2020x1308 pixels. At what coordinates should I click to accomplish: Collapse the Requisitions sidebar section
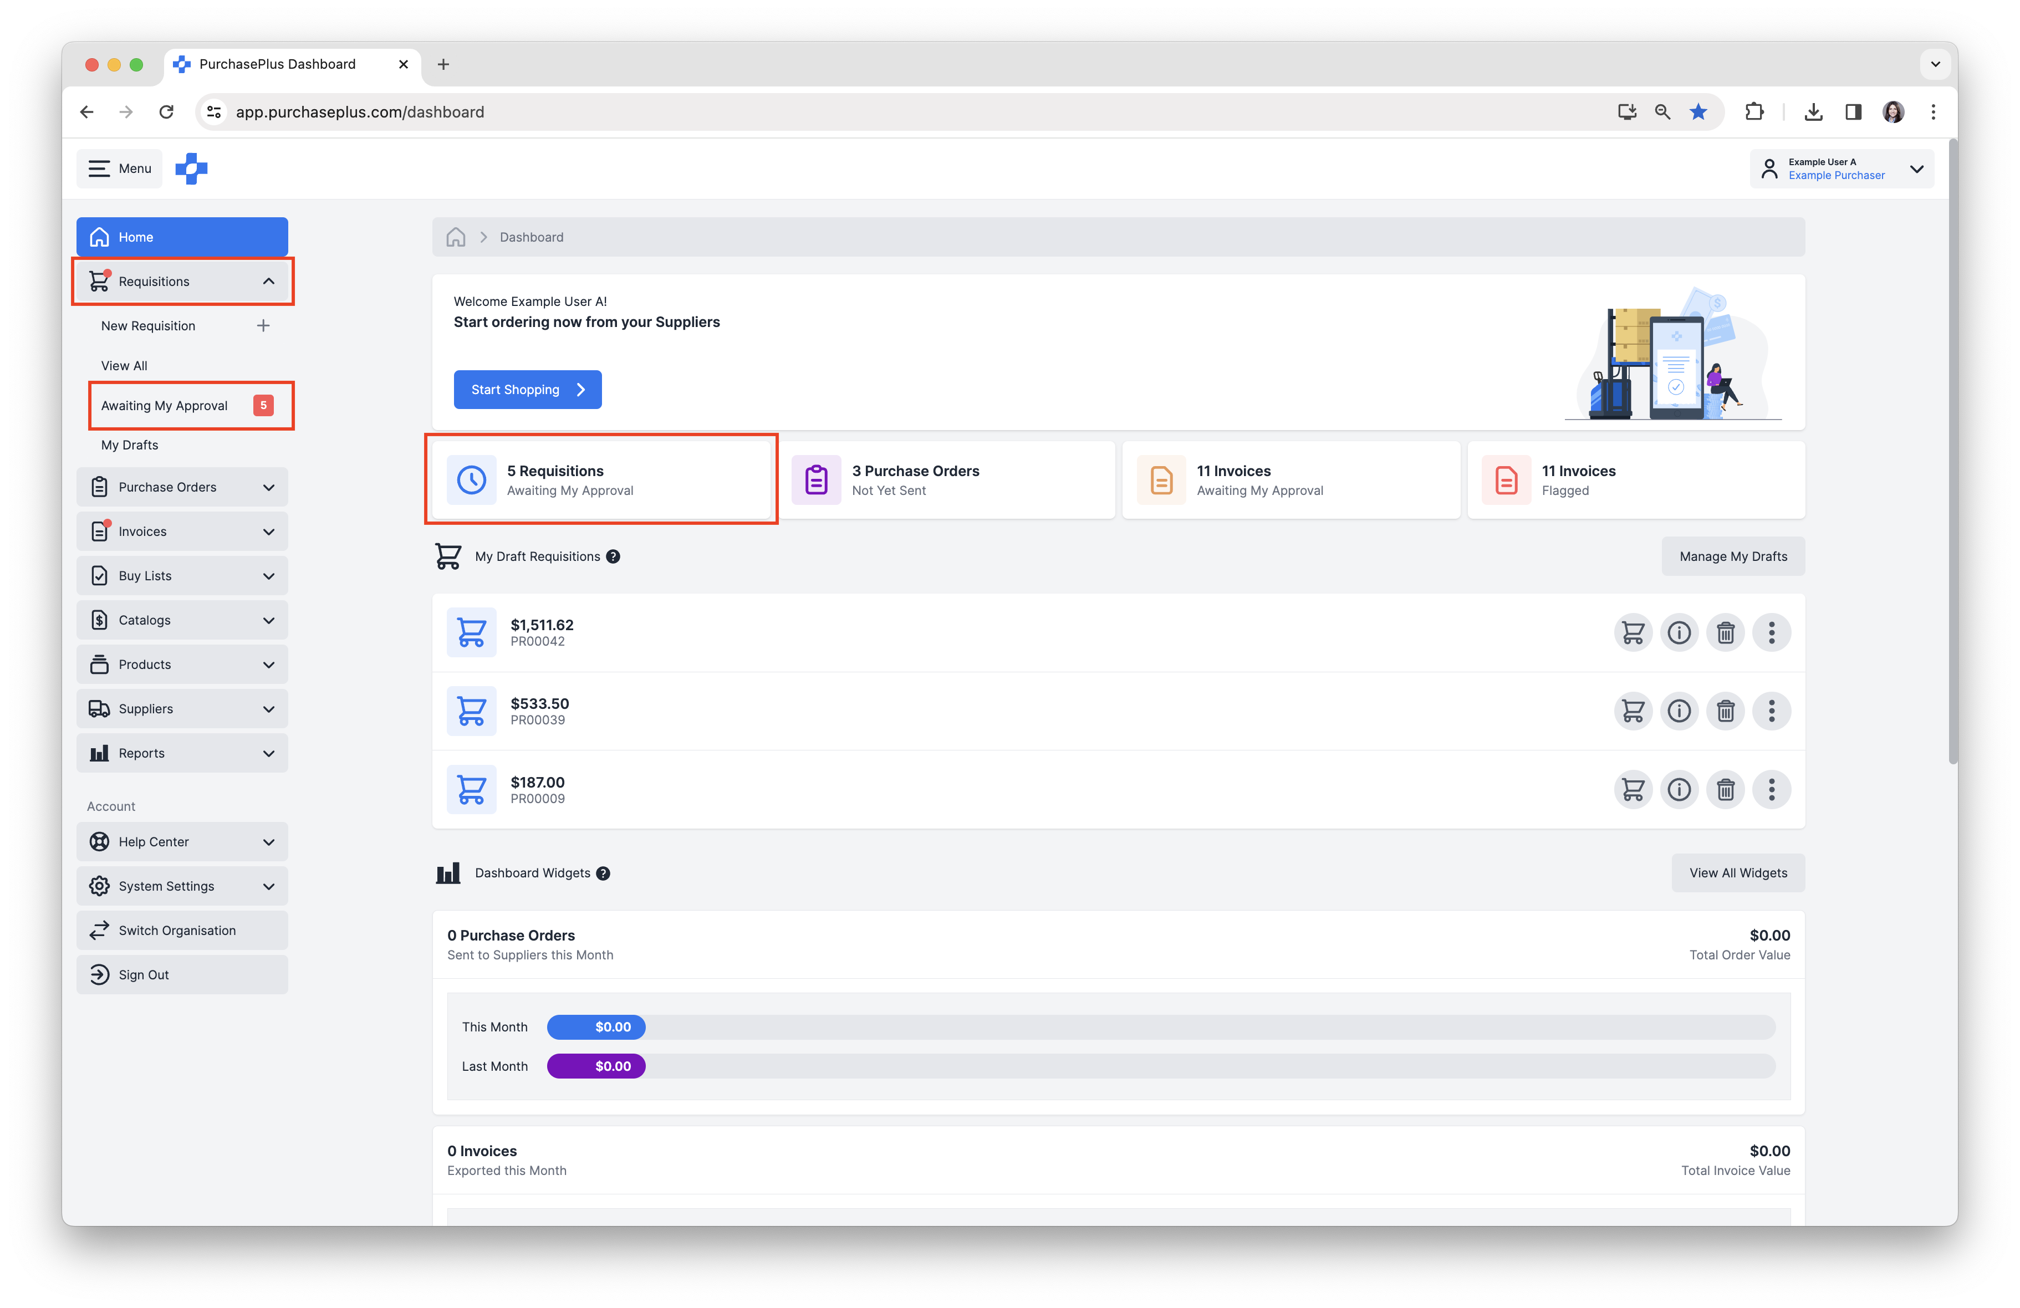click(268, 282)
